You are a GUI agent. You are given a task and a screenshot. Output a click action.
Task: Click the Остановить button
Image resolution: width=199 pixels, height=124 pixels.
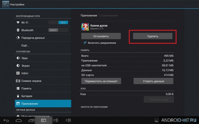tap(101, 36)
